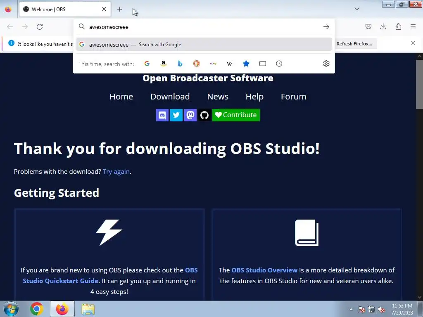Click the Action Center flag icon
The image size is (423, 317).
click(x=361, y=309)
